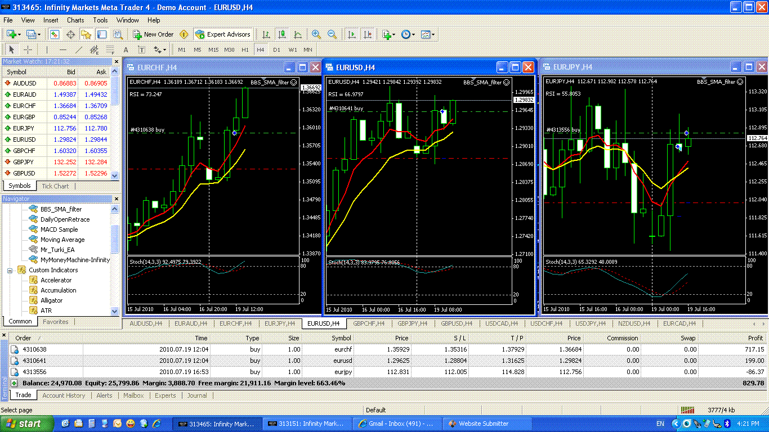The width and height of the screenshot is (769, 432).
Task: Click the New Order button
Action: coord(154,34)
